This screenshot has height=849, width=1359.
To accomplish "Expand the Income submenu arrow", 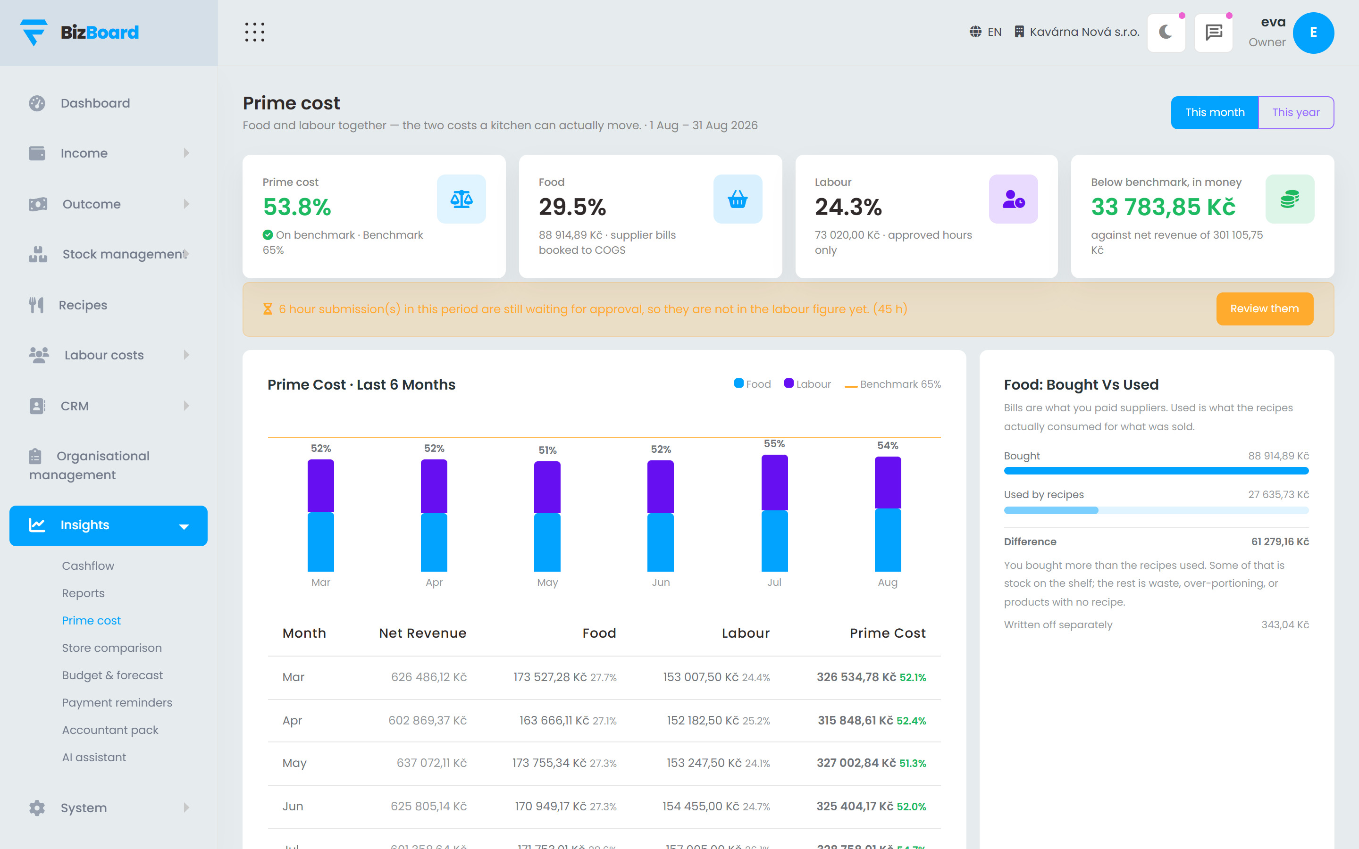I will (x=186, y=153).
